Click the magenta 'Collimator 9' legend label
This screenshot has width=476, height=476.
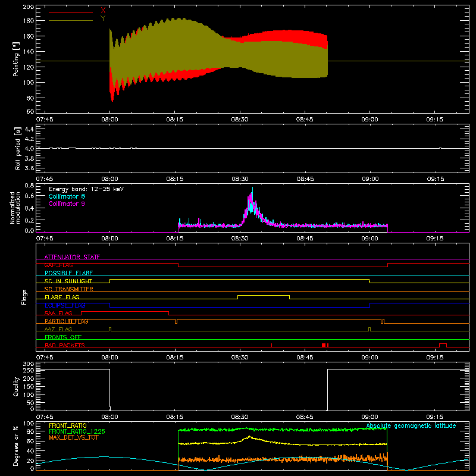pyautogui.click(x=67, y=203)
